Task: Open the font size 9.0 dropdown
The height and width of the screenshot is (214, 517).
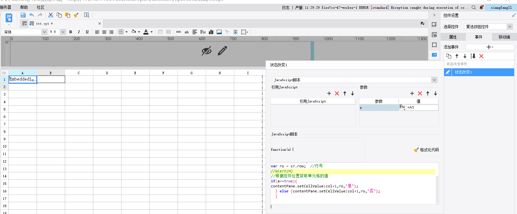Action: pyautogui.click(x=63, y=32)
